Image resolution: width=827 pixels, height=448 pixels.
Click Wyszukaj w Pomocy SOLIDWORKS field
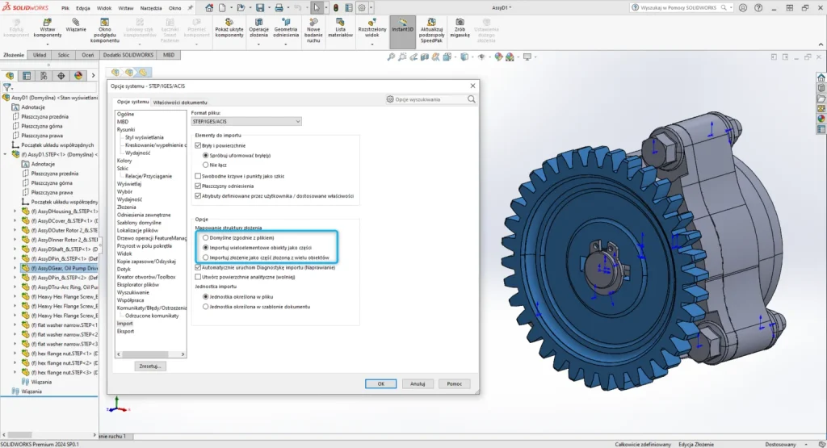680,8
